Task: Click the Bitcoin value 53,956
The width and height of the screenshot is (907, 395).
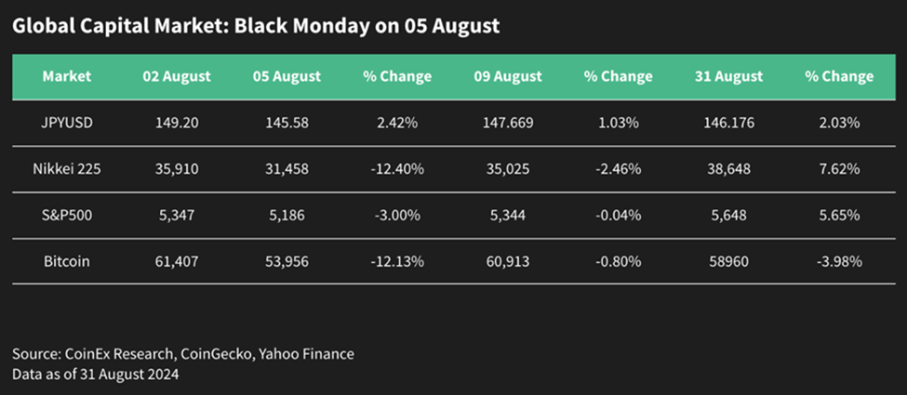Action: point(287,261)
